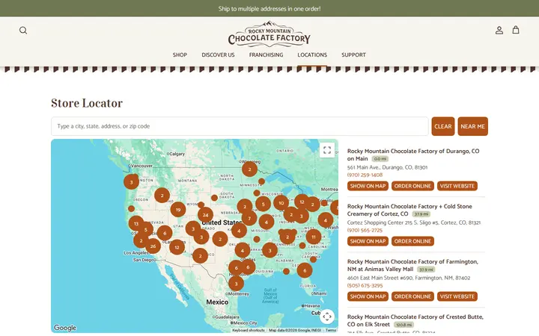Click the Rocky Mountain Chocolate Factory logo

point(269,34)
